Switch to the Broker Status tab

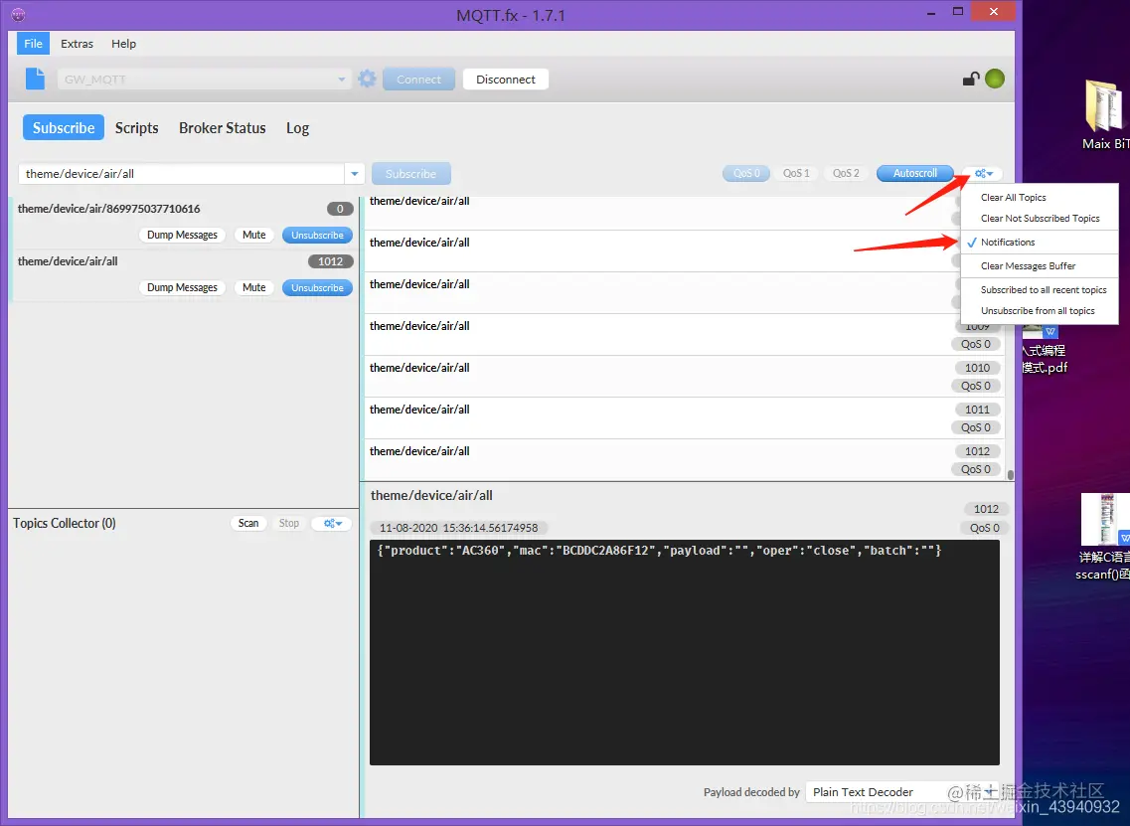(x=222, y=127)
